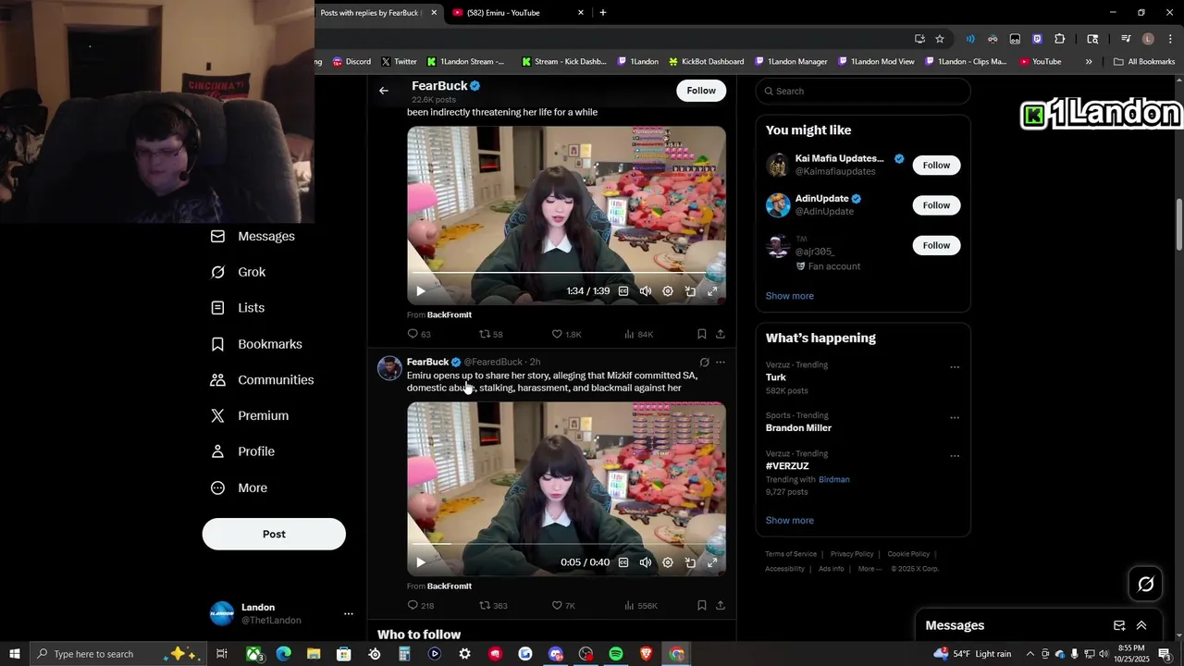Follow AdinUpdate
Image resolution: width=1184 pixels, height=666 pixels.
point(936,205)
